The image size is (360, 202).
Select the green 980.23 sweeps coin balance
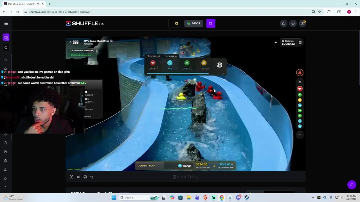pos(194,23)
